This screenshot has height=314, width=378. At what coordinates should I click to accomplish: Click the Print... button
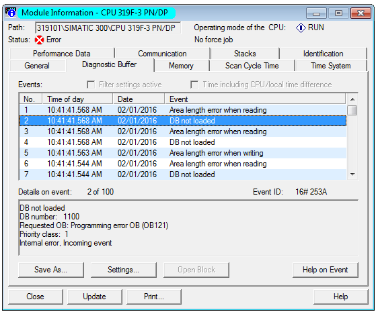pyautogui.click(x=154, y=297)
